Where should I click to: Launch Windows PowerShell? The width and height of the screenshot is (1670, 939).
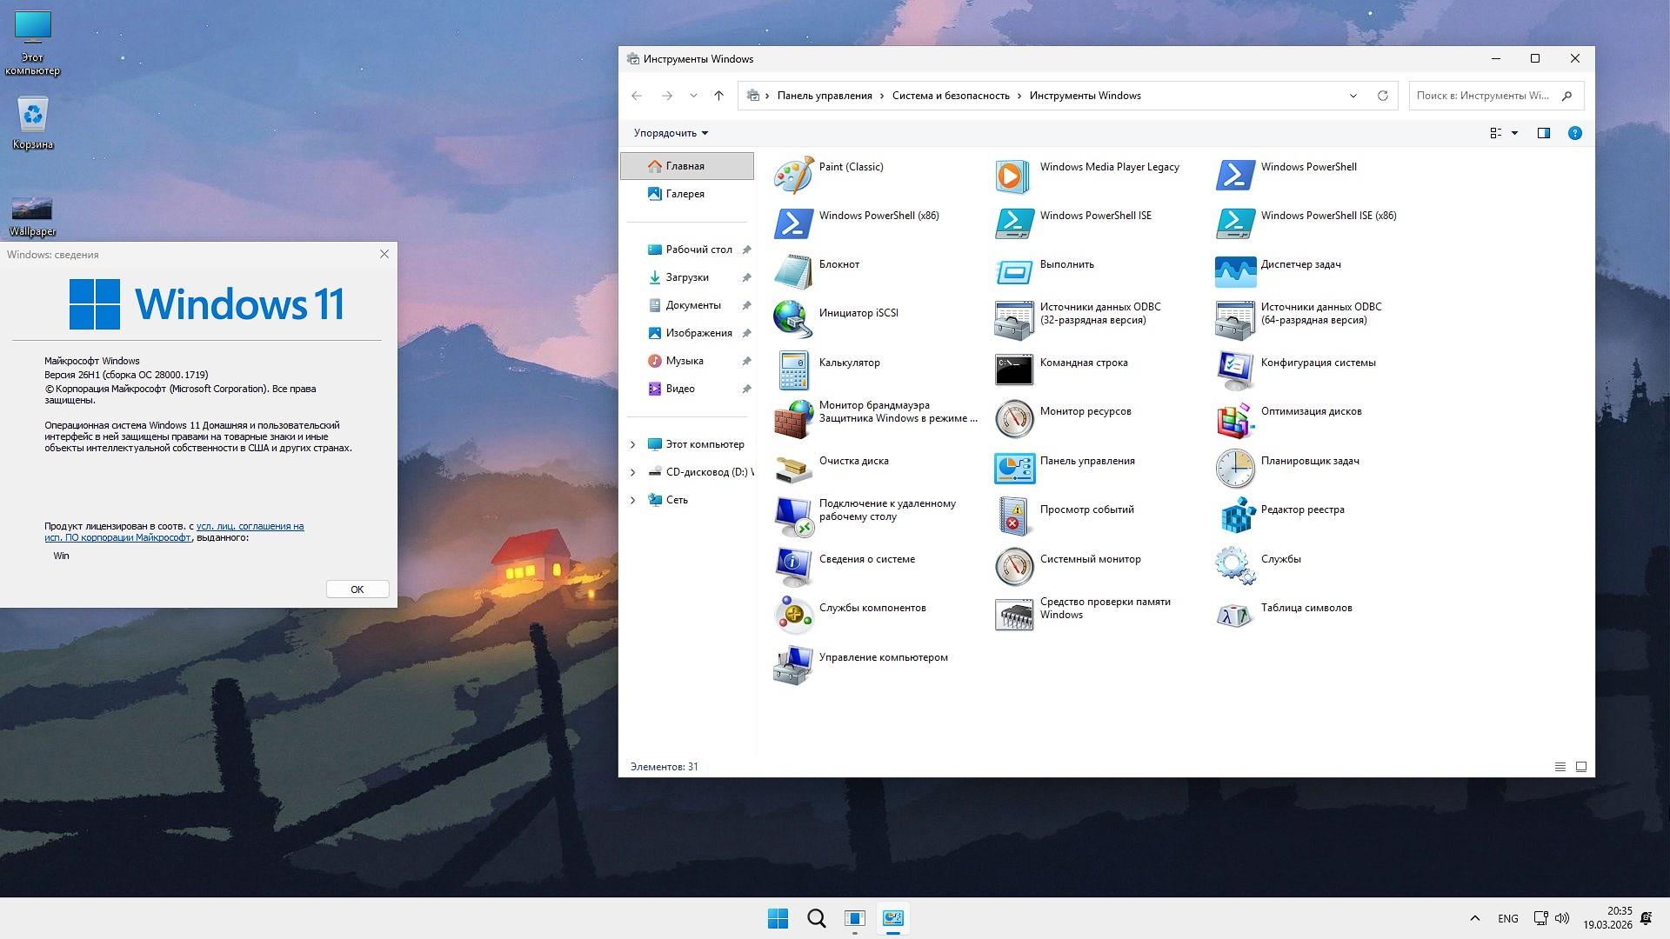(x=1308, y=166)
